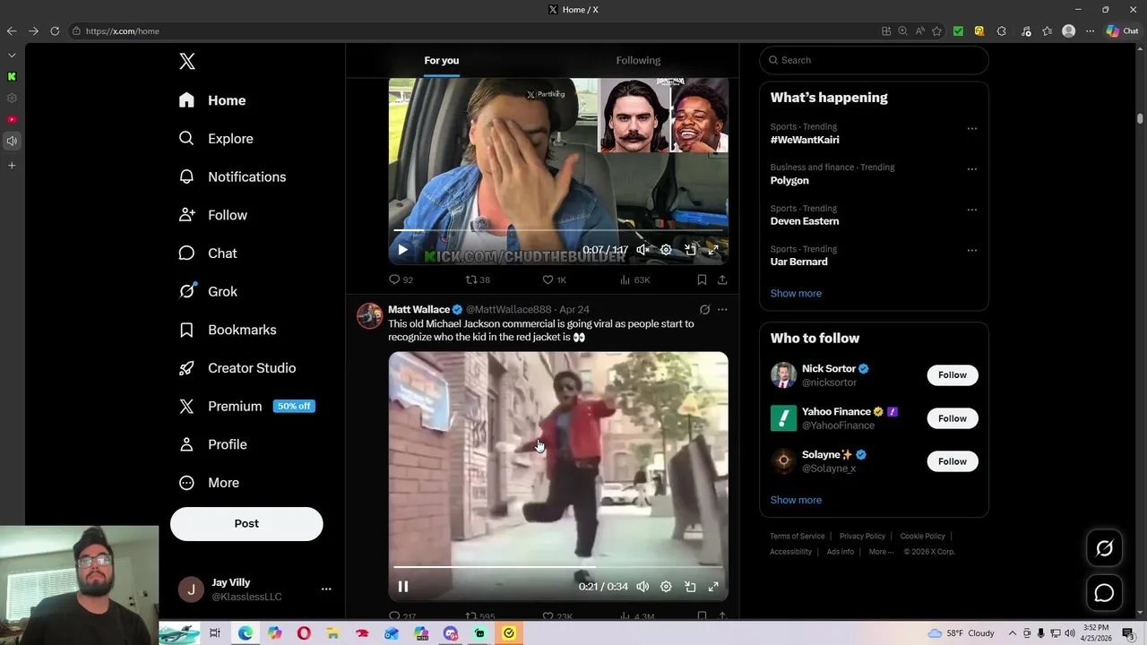
Task: Open Notifications page
Action: tap(232, 176)
